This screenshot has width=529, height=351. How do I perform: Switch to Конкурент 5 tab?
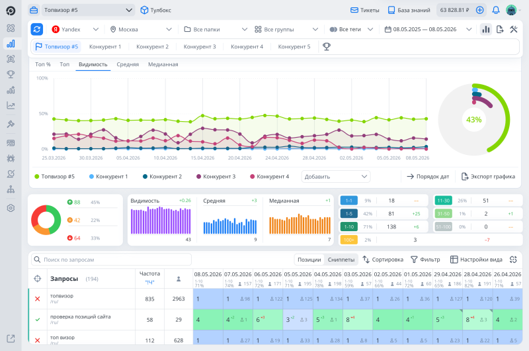[x=294, y=46]
